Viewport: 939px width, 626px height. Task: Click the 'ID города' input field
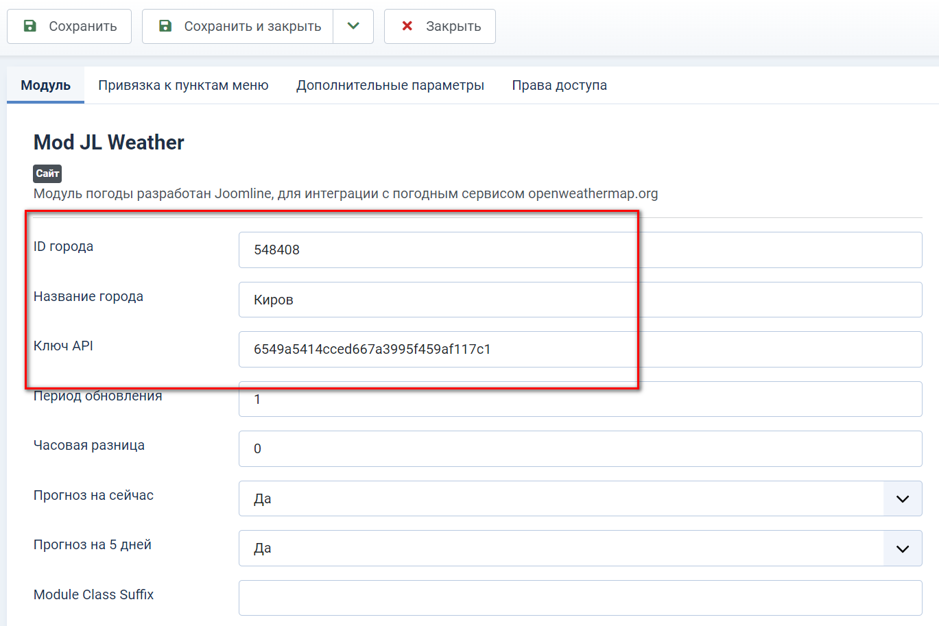pyautogui.click(x=580, y=250)
